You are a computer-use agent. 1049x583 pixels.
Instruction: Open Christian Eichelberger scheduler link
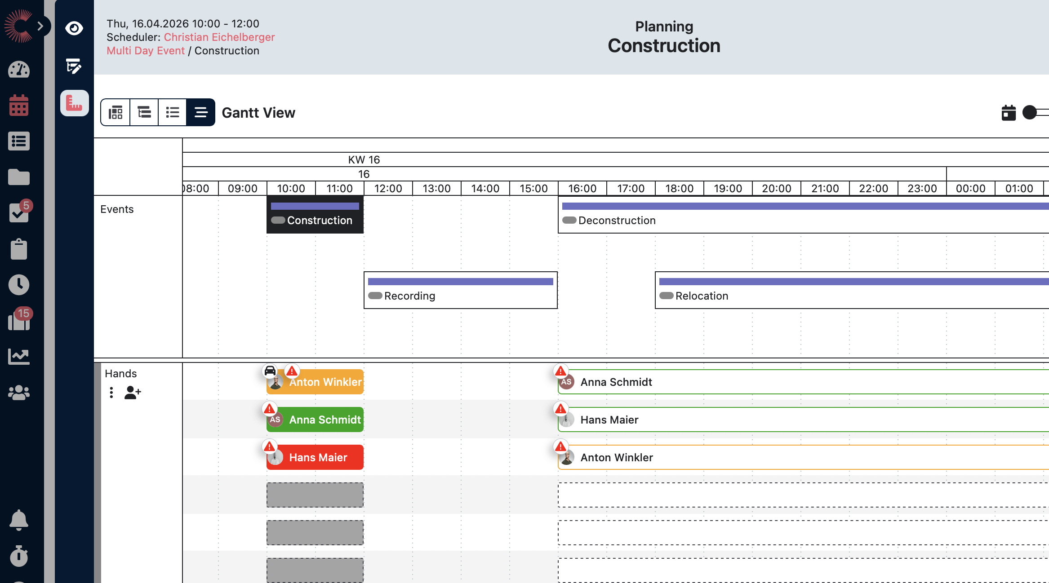[219, 37]
